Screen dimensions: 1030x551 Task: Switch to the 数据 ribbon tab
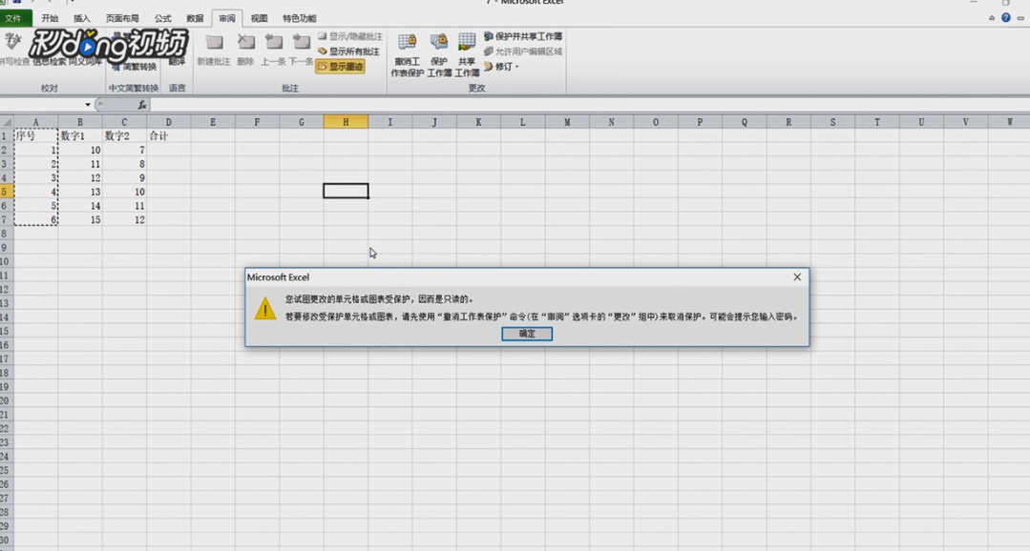click(x=195, y=18)
